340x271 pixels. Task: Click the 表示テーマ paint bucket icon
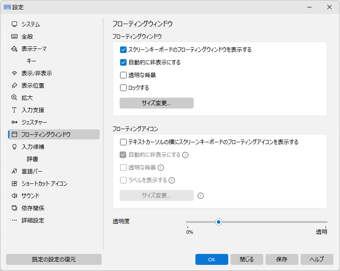click(x=14, y=49)
